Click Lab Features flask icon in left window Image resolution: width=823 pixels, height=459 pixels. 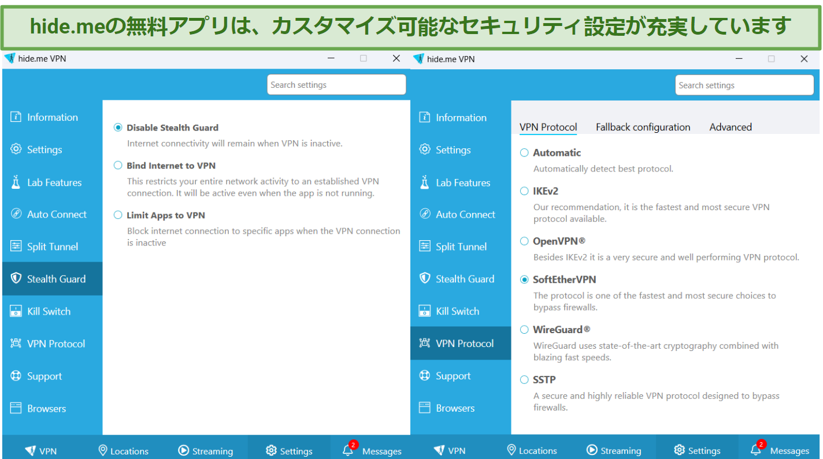click(x=16, y=182)
